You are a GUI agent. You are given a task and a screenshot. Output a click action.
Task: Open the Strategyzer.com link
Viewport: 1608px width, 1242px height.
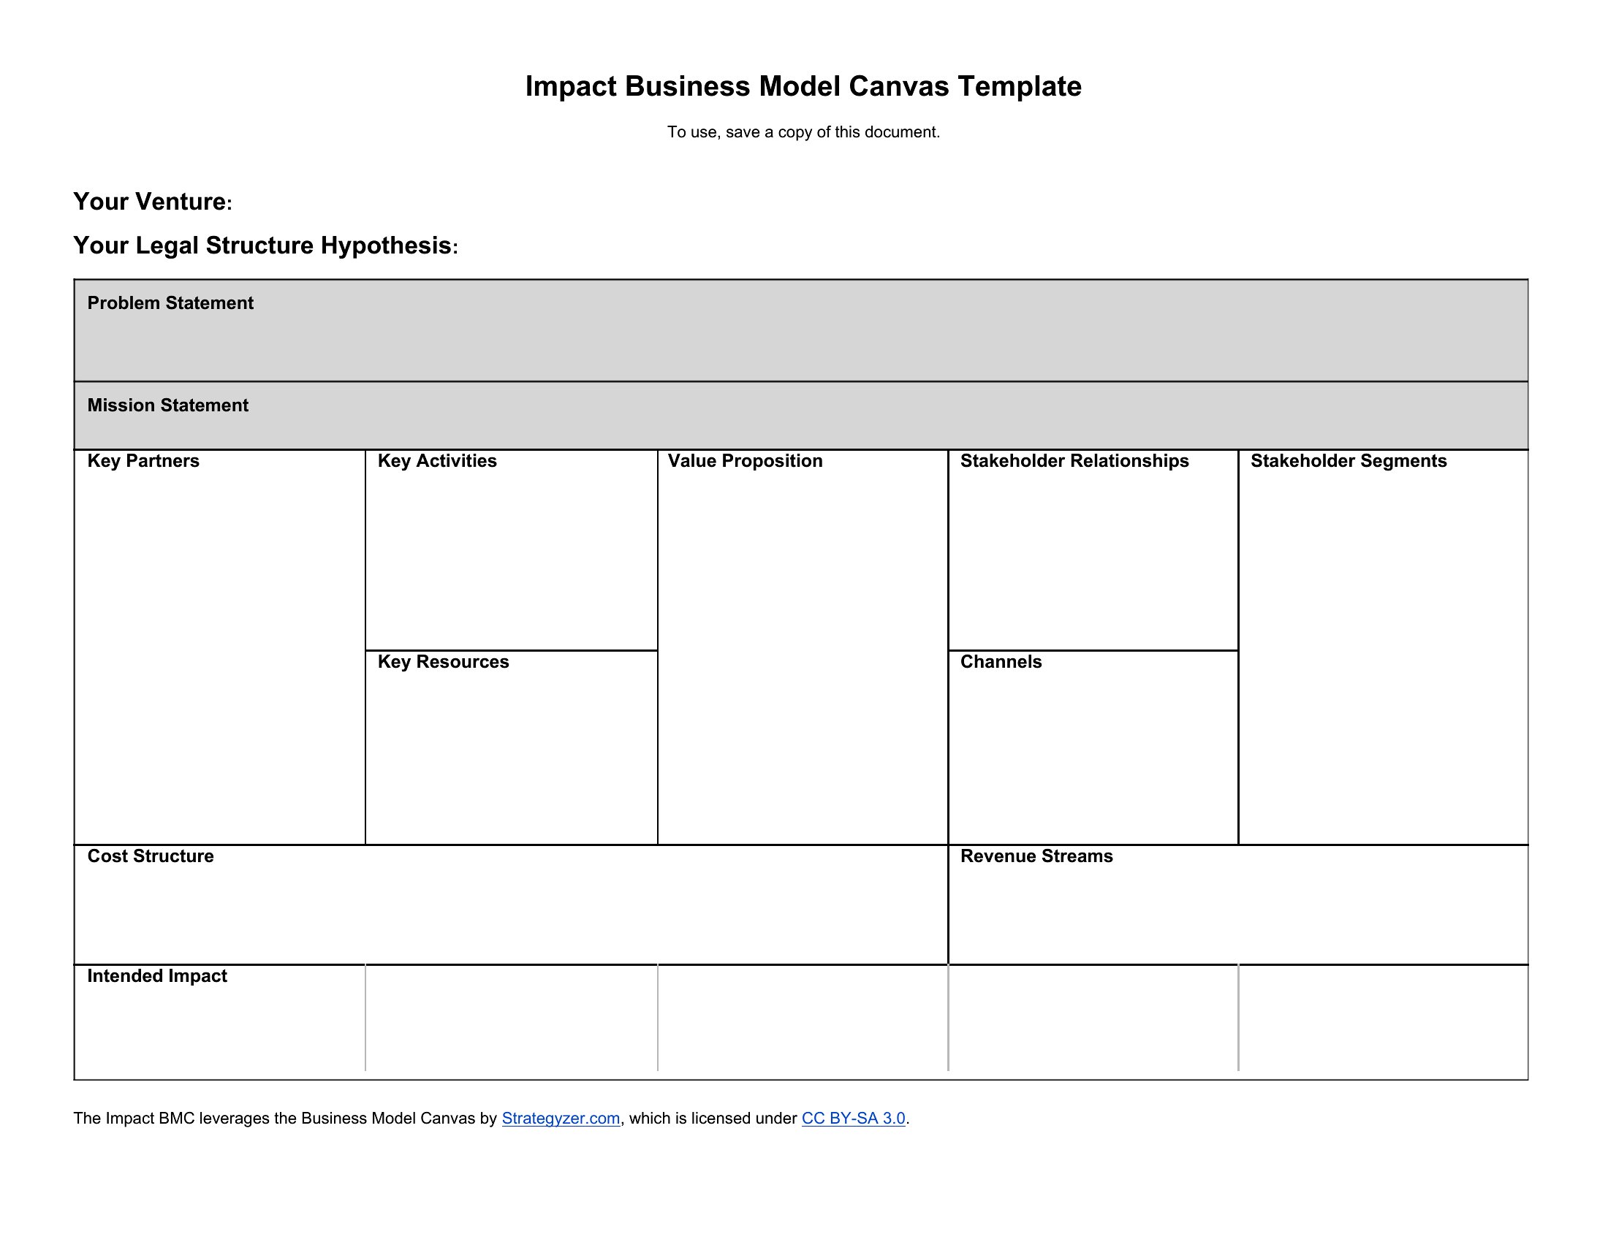(561, 1119)
